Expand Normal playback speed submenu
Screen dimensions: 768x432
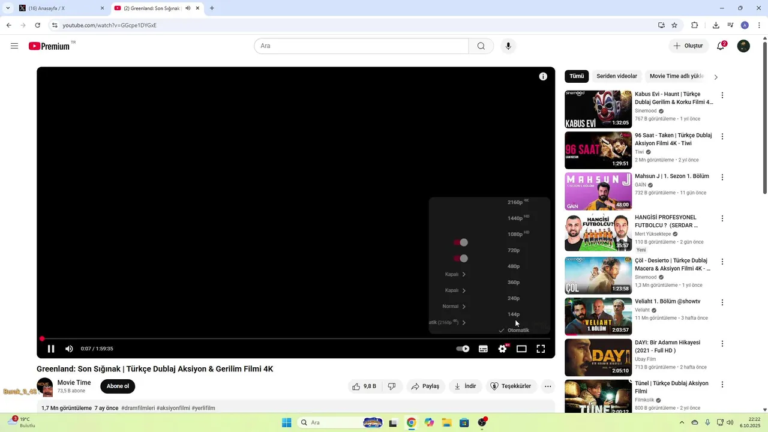tap(454, 307)
